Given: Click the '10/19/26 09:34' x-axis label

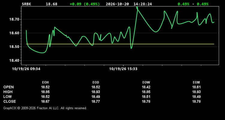Looking at the screenshot, I should point(26,69).
